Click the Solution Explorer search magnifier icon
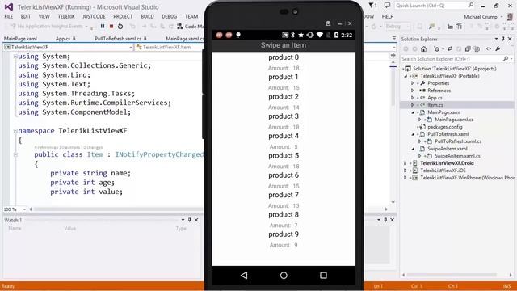517x291 pixels. click(x=506, y=59)
